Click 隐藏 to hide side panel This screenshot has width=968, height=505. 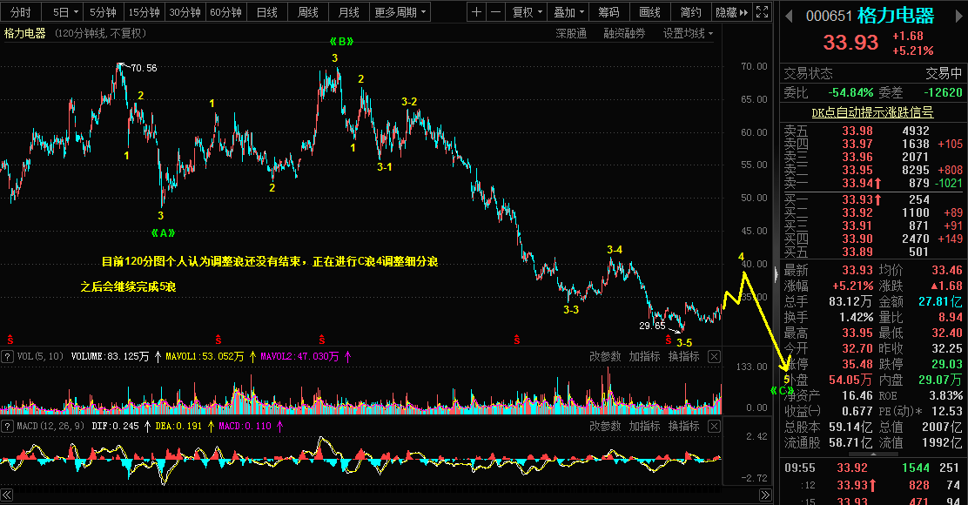[x=731, y=11]
